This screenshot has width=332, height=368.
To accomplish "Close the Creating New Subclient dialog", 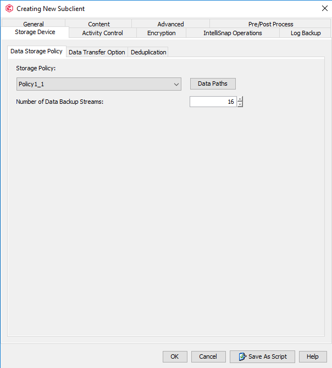I will 324,8.
